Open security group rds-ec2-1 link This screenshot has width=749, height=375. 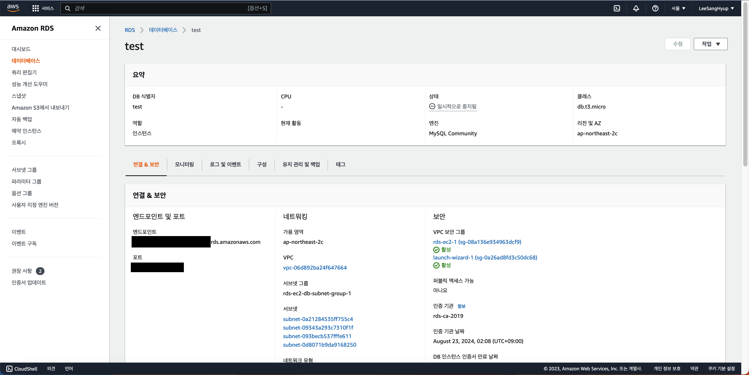pyautogui.click(x=477, y=242)
